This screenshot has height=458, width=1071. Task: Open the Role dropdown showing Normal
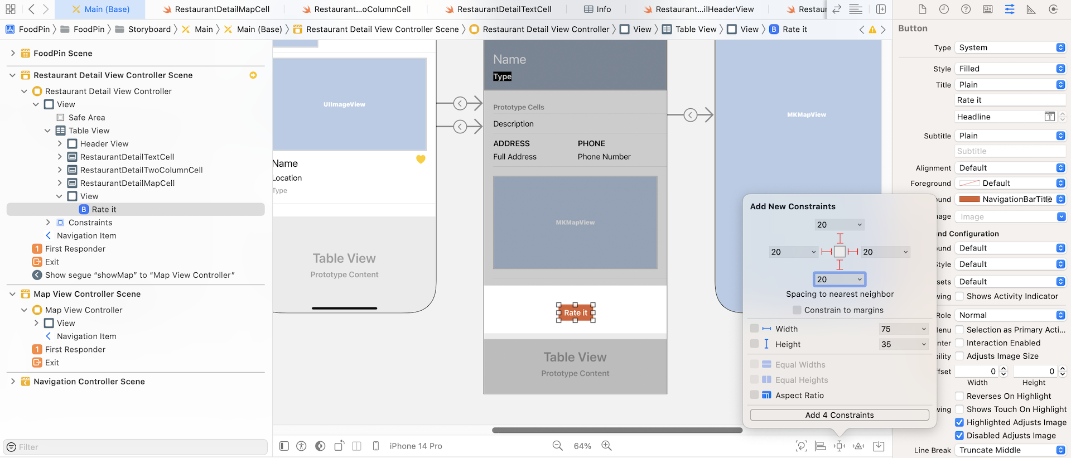1010,315
